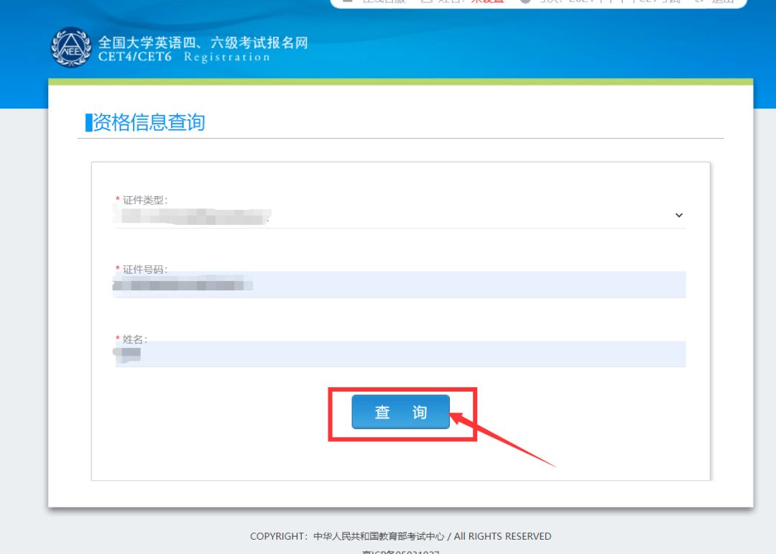Click the blue marker icon before 资格信息查询
This screenshot has height=554, width=776.
click(87, 123)
